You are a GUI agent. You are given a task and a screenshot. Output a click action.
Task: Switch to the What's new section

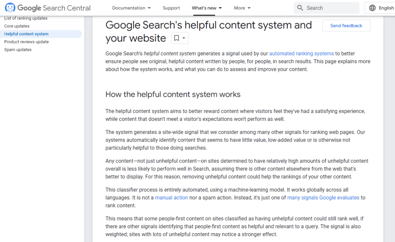(204, 8)
